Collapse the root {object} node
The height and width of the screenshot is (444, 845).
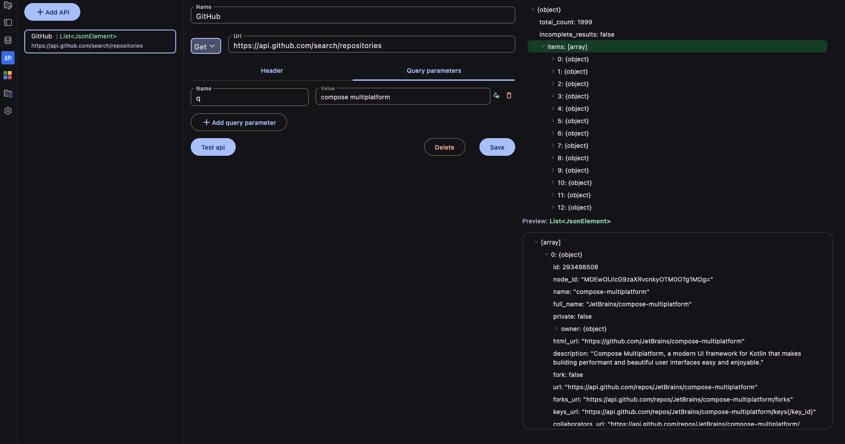pyautogui.click(x=533, y=10)
